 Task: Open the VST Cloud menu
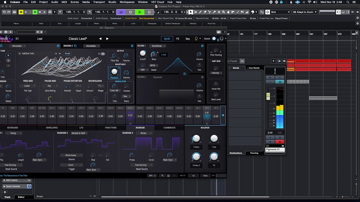tap(157, 2)
